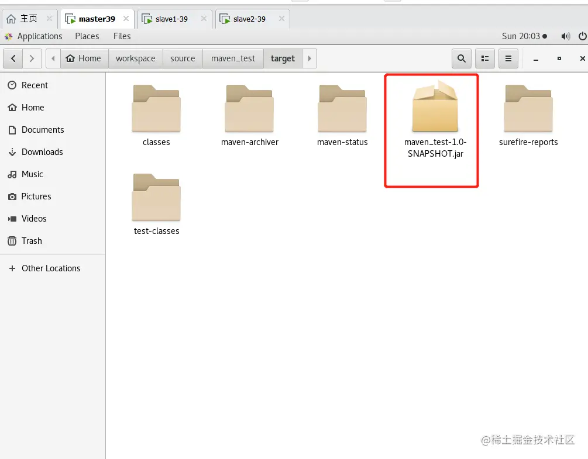Go forward with right arrow button

coord(32,58)
